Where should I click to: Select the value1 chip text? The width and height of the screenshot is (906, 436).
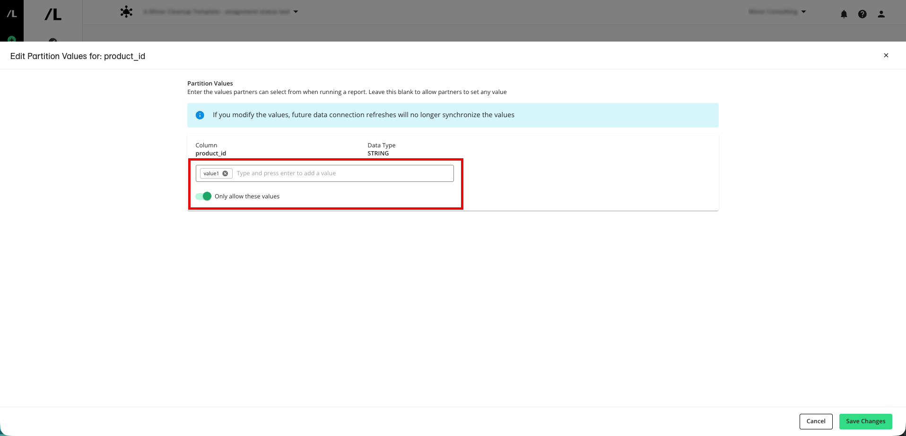[x=211, y=173]
